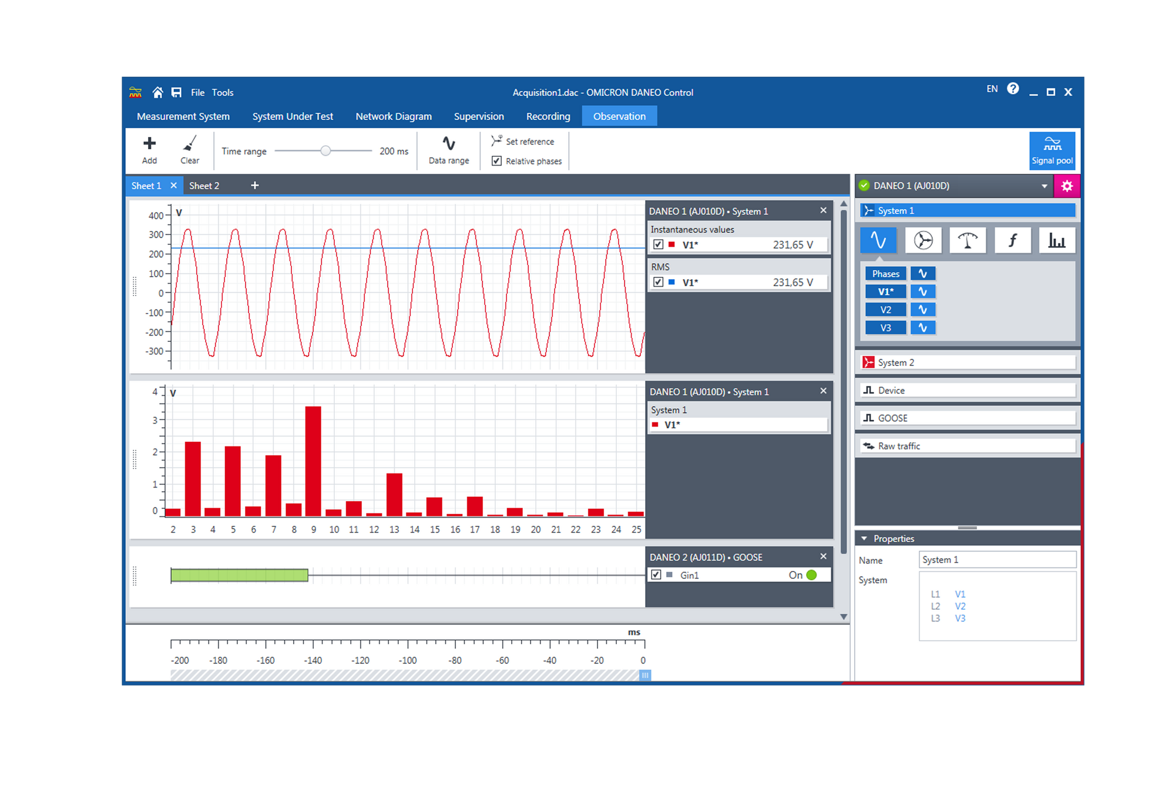Click the Phases signal button

885,274
